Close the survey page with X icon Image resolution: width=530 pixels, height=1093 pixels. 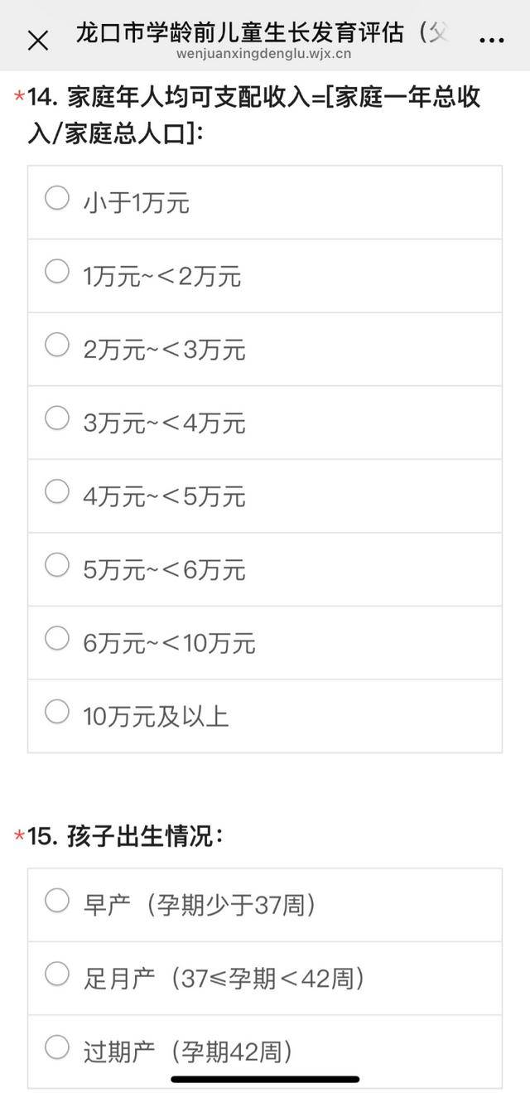pyautogui.click(x=36, y=38)
